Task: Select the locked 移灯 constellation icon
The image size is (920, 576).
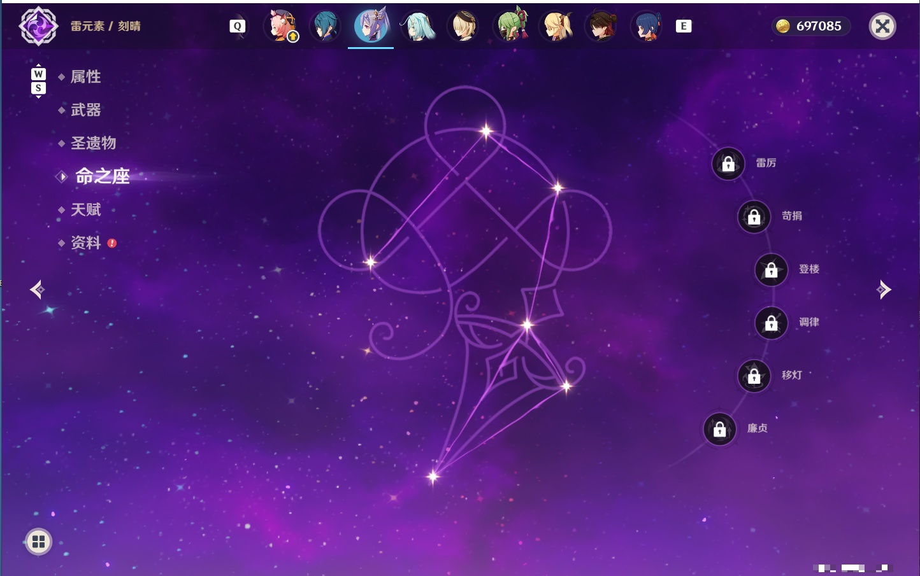Action: (x=754, y=376)
